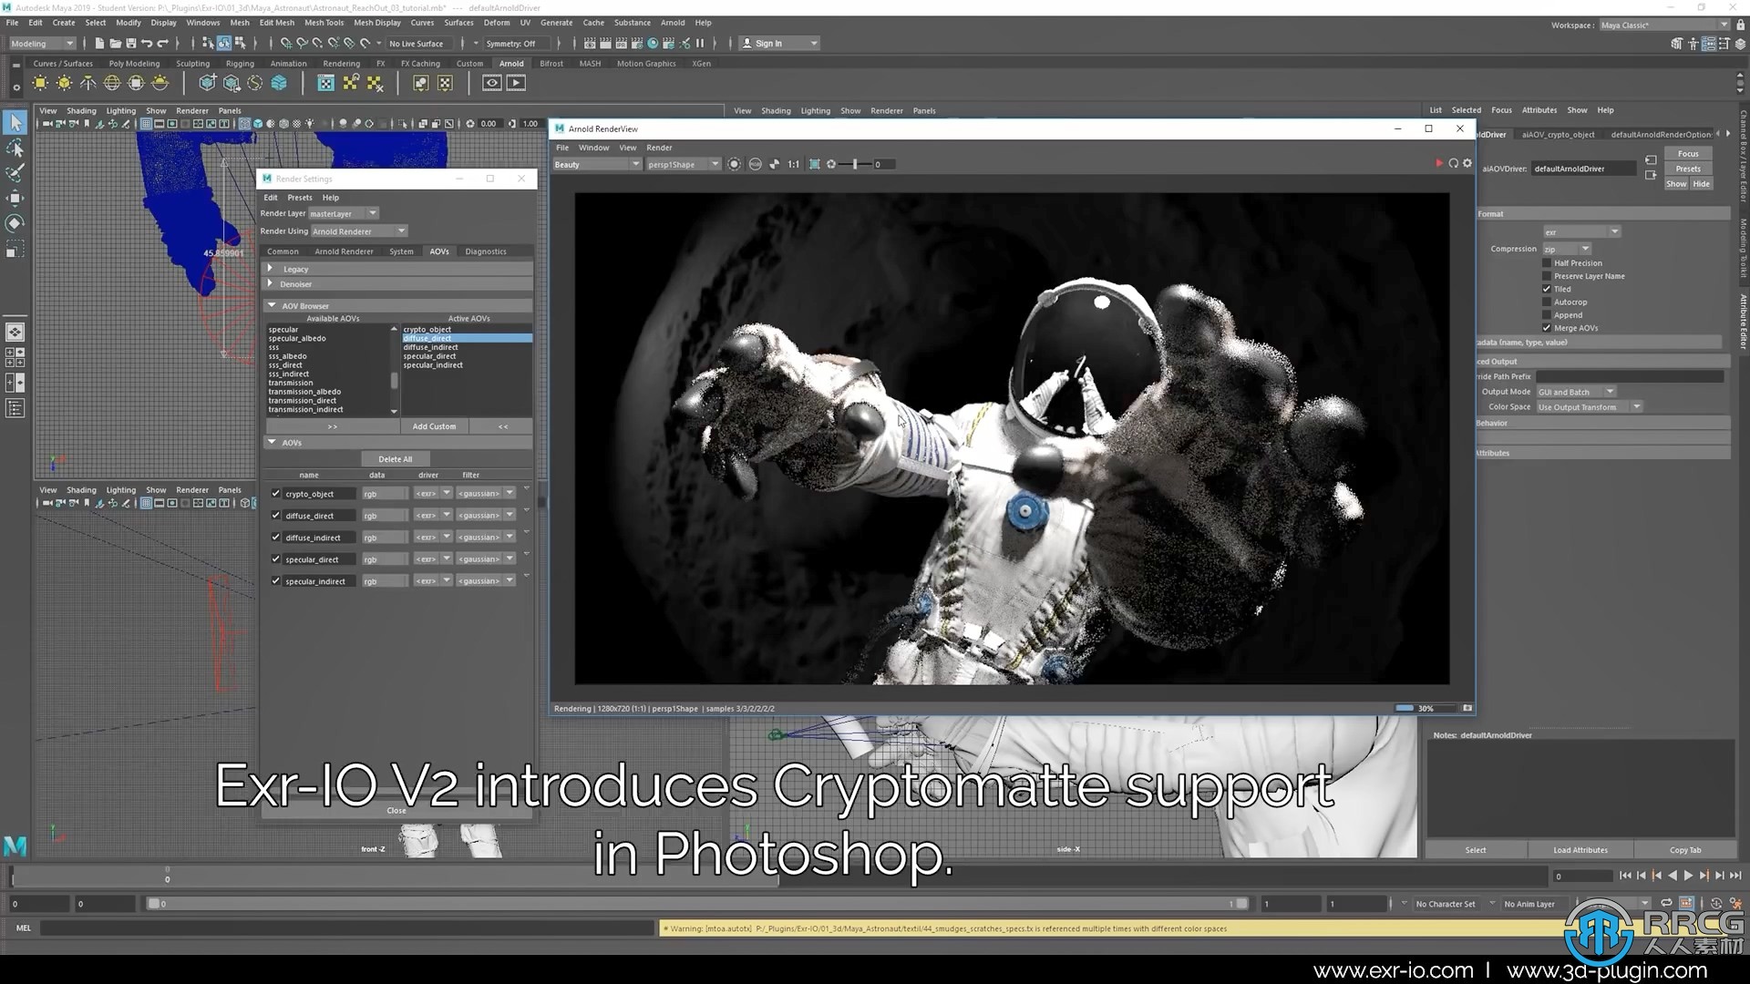
Task: Click Delete All AOVs button
Action: pos(395,457)
